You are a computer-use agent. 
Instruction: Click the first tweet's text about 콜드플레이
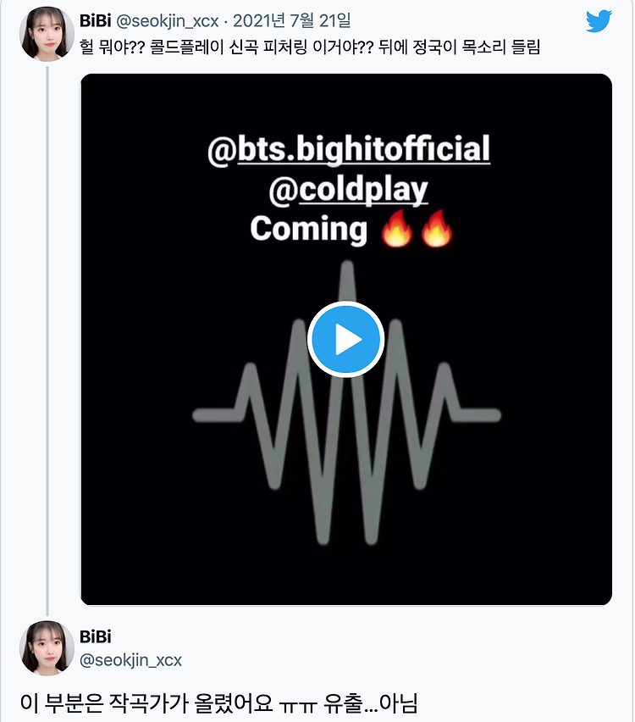(310, 47)
